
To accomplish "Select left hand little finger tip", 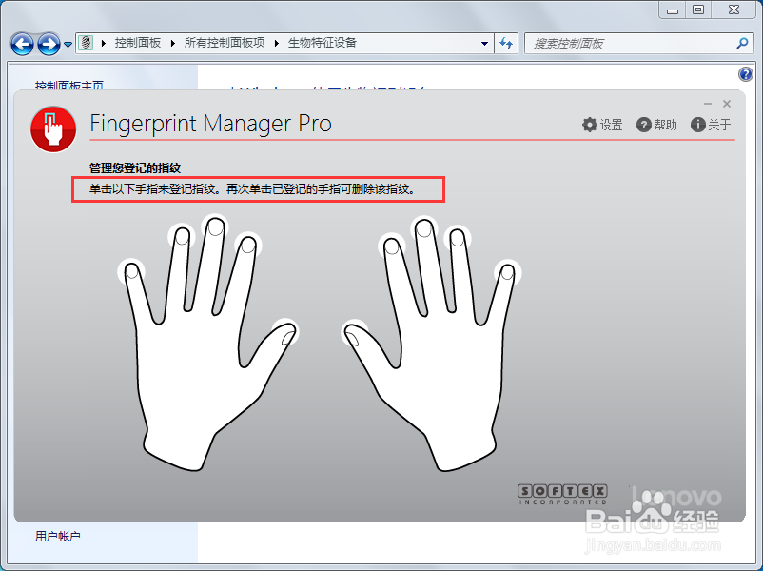I will [131, 271].
